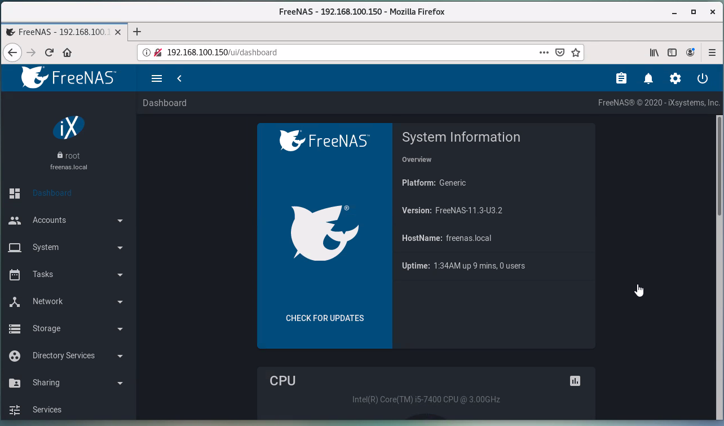Viewport: 724px width, 426px height.
Task: Toggle the Firefox sidebar icon
Action: [672, 52]
